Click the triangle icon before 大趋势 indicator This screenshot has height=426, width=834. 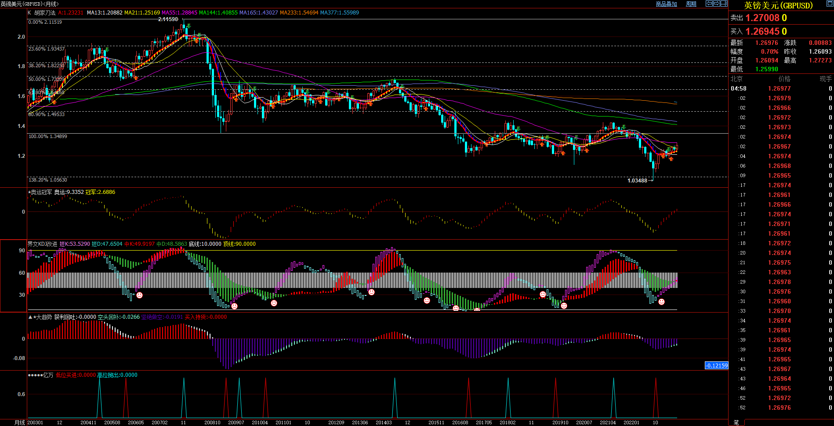coord(30,317)
